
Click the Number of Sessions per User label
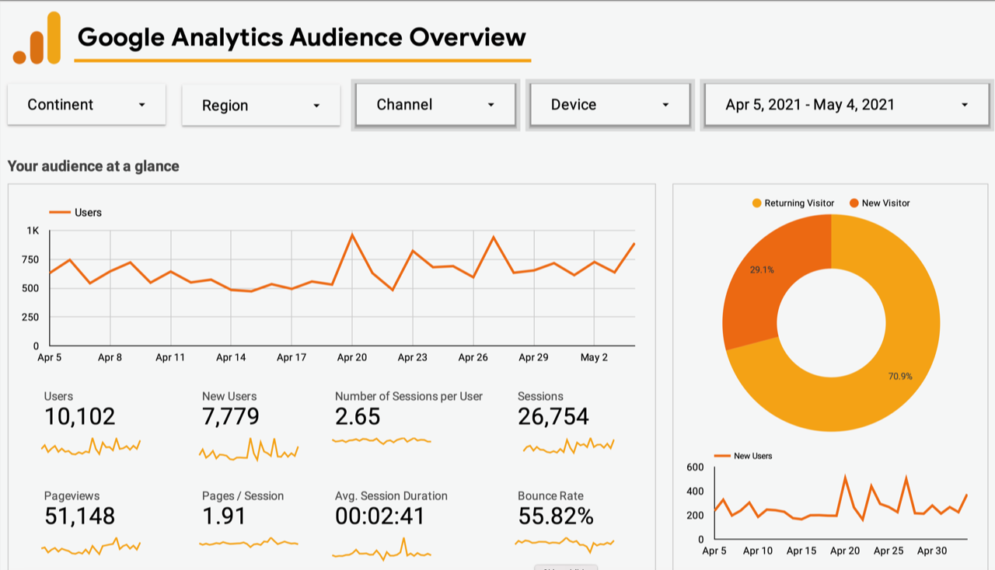pos(409,396)
